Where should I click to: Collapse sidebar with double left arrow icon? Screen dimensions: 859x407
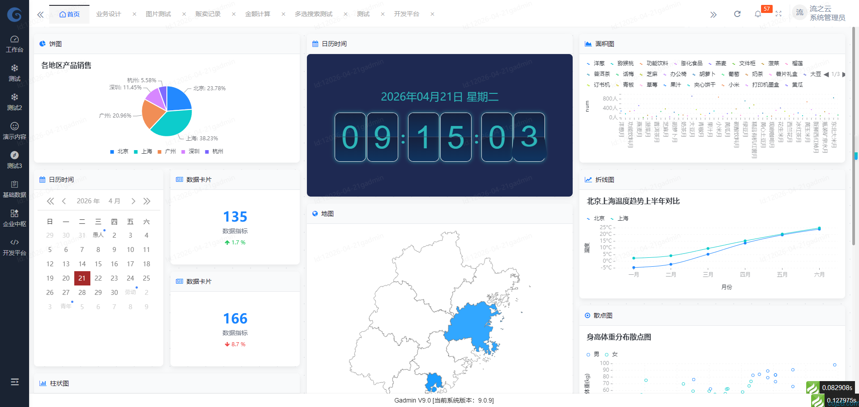(40, 14)
